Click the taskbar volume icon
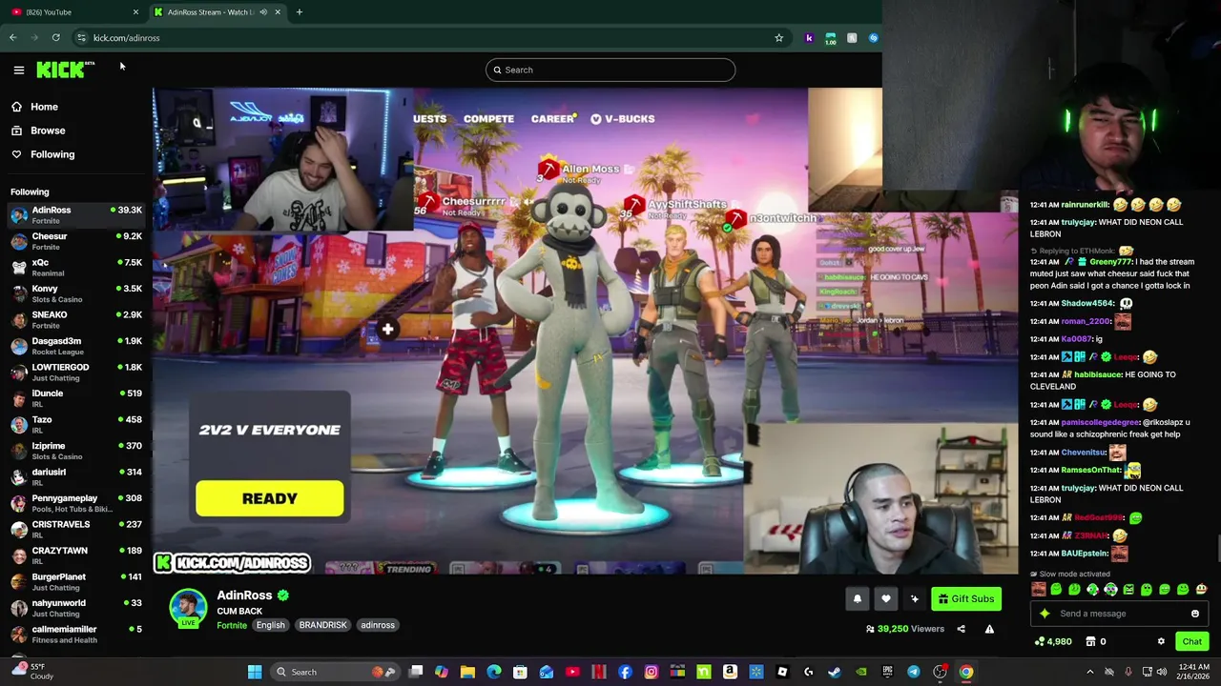The image size is (1221, 686). pyautogui.click(x=1162, y=673)
